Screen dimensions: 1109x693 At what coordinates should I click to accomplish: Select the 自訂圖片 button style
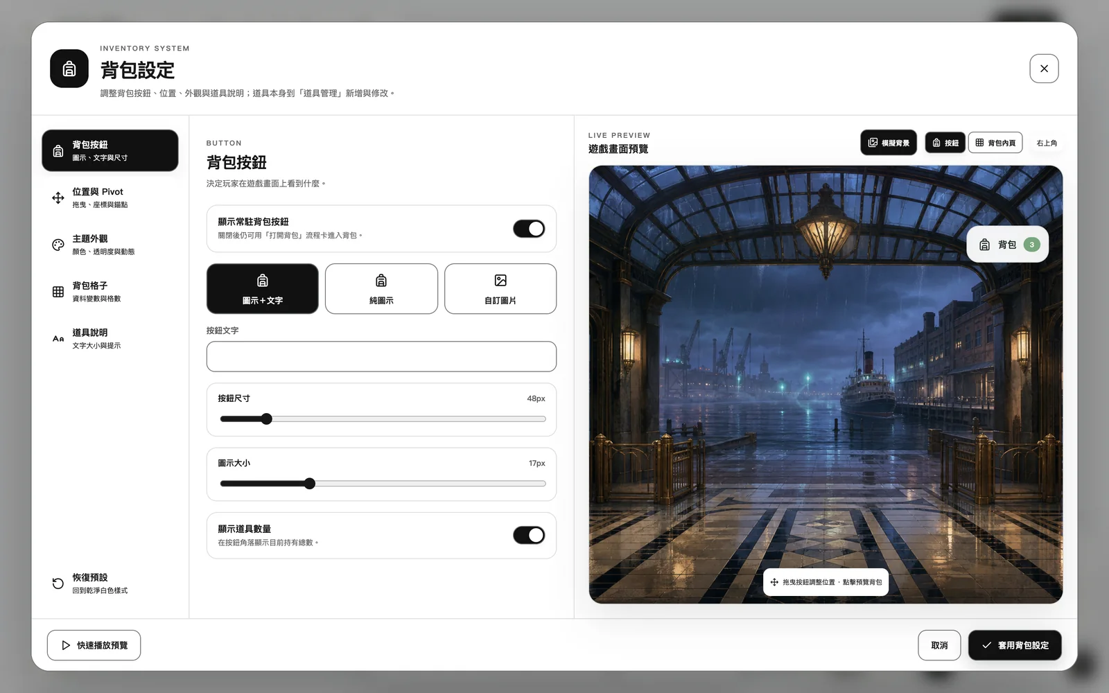500,289
